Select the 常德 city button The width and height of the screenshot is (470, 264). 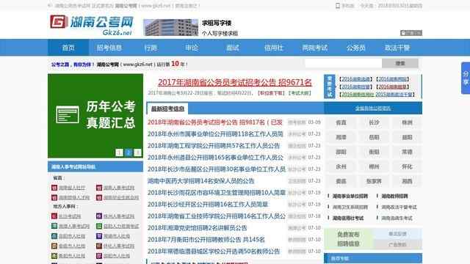click(x=407, y=152)
